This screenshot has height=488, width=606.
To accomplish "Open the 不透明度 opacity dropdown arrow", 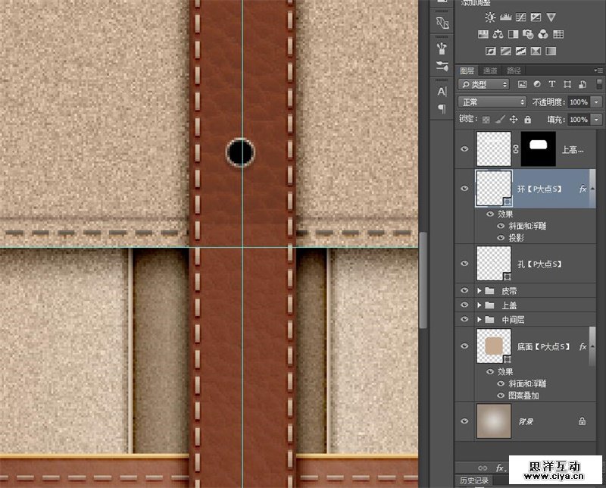I will (x=597, y=102).
